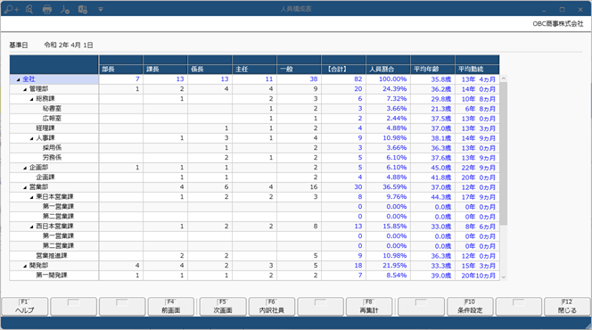Collapse the 企画部 node
This screenshot has width=592, height=330.
(25, 168)
